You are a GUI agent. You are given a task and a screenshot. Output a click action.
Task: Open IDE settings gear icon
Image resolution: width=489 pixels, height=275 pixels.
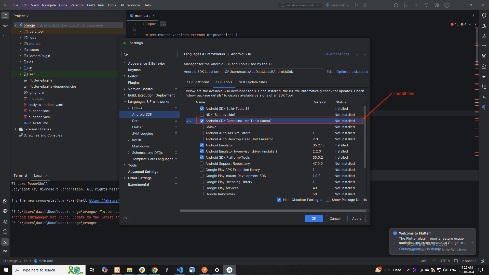pos(437,5)
